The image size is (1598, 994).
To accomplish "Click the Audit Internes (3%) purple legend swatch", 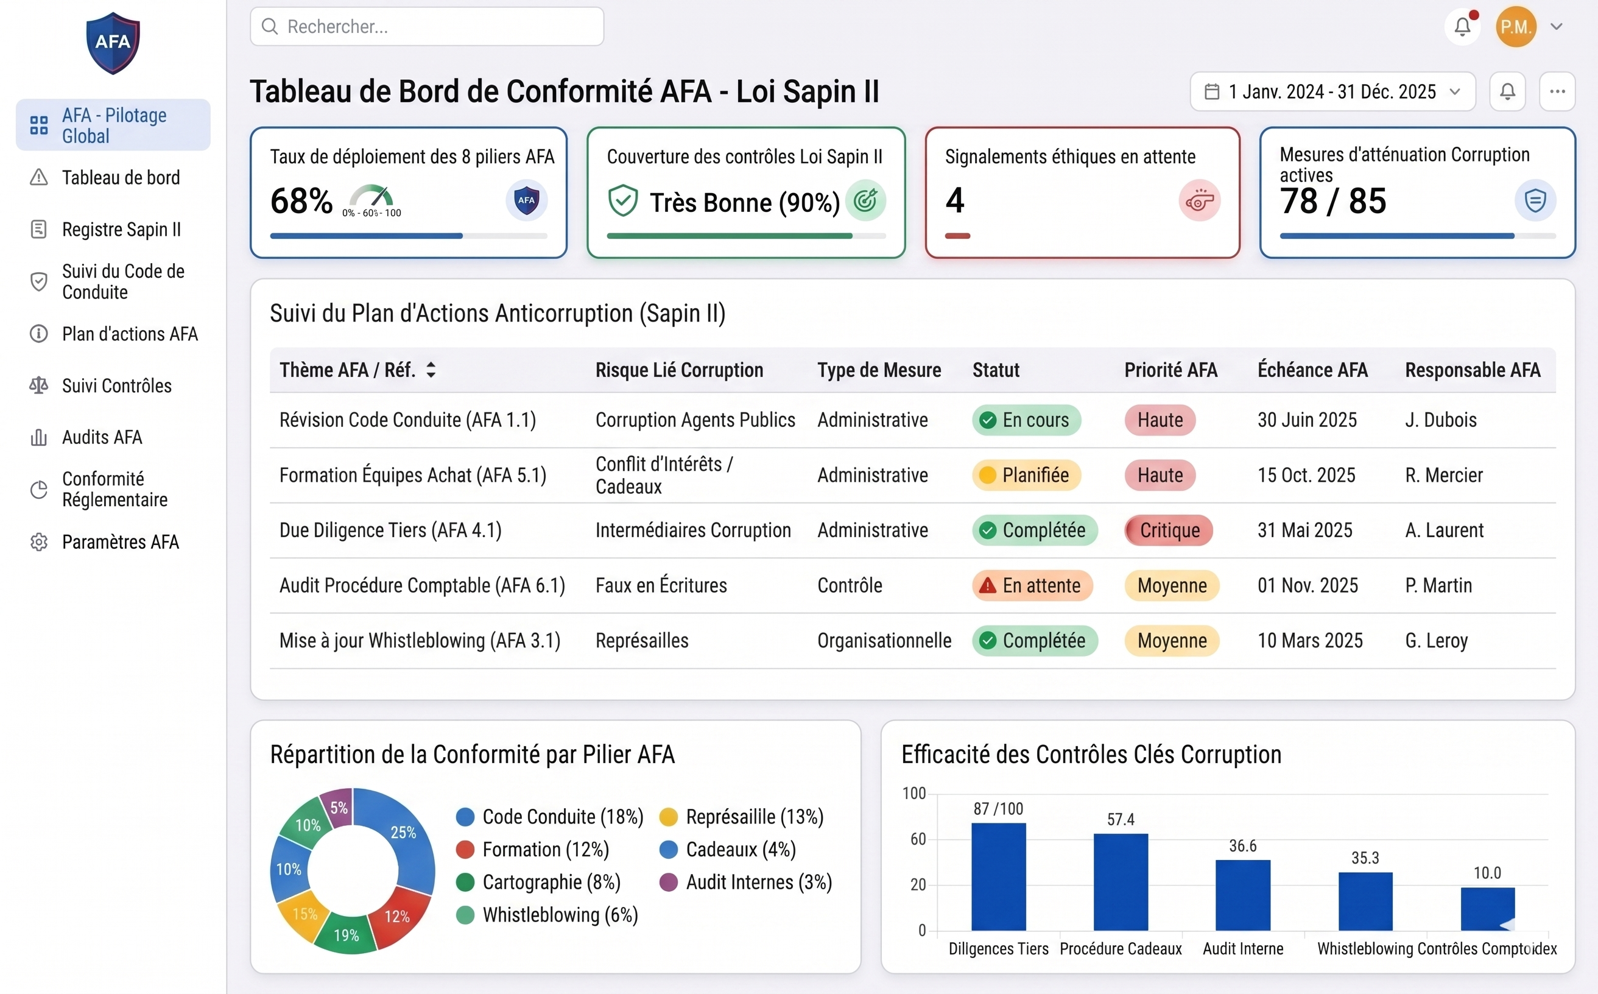I will 669,883.
